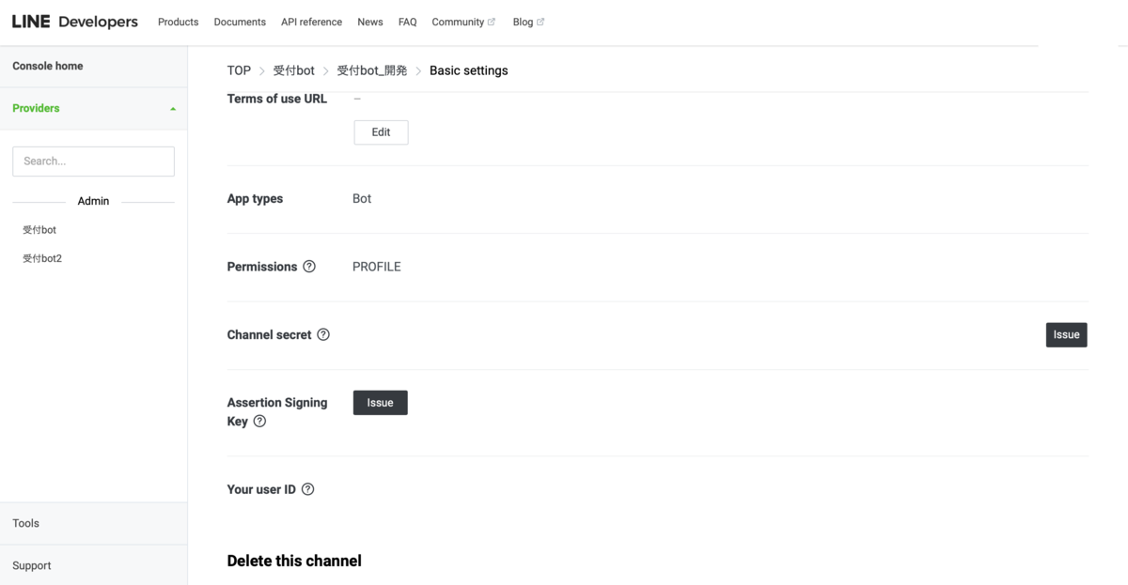Click the Terms of use URL label
Screen dimensions: 1128x585
[x=277, y=99]
